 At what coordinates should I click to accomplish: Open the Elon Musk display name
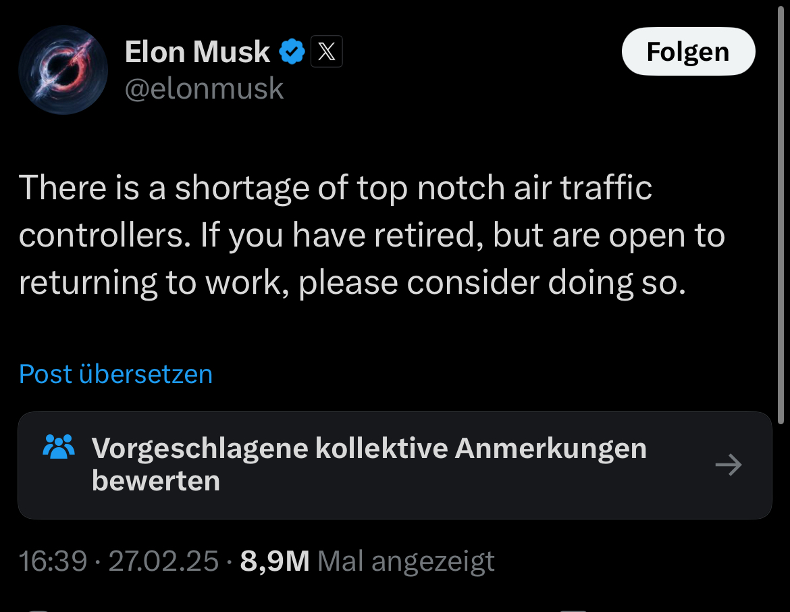[x=197, y=52]
